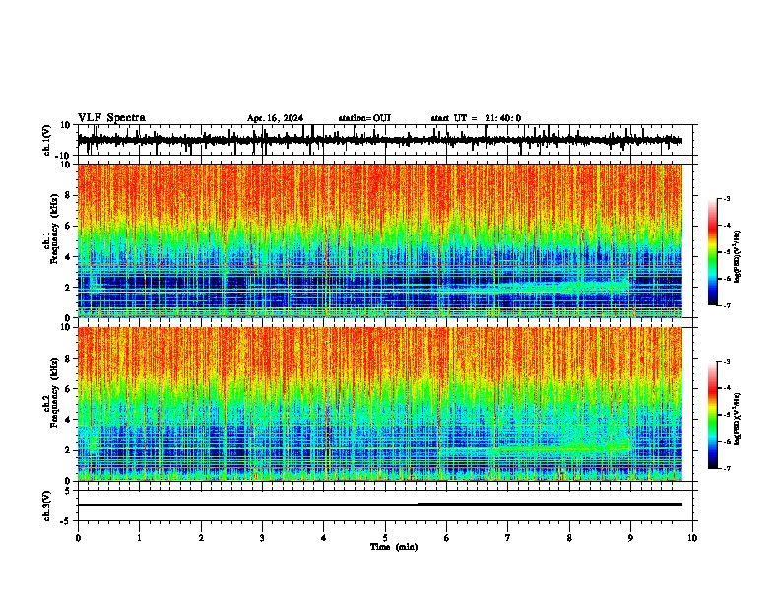
Task: Click the "station=OUI" header label
Action: [364, 118]
